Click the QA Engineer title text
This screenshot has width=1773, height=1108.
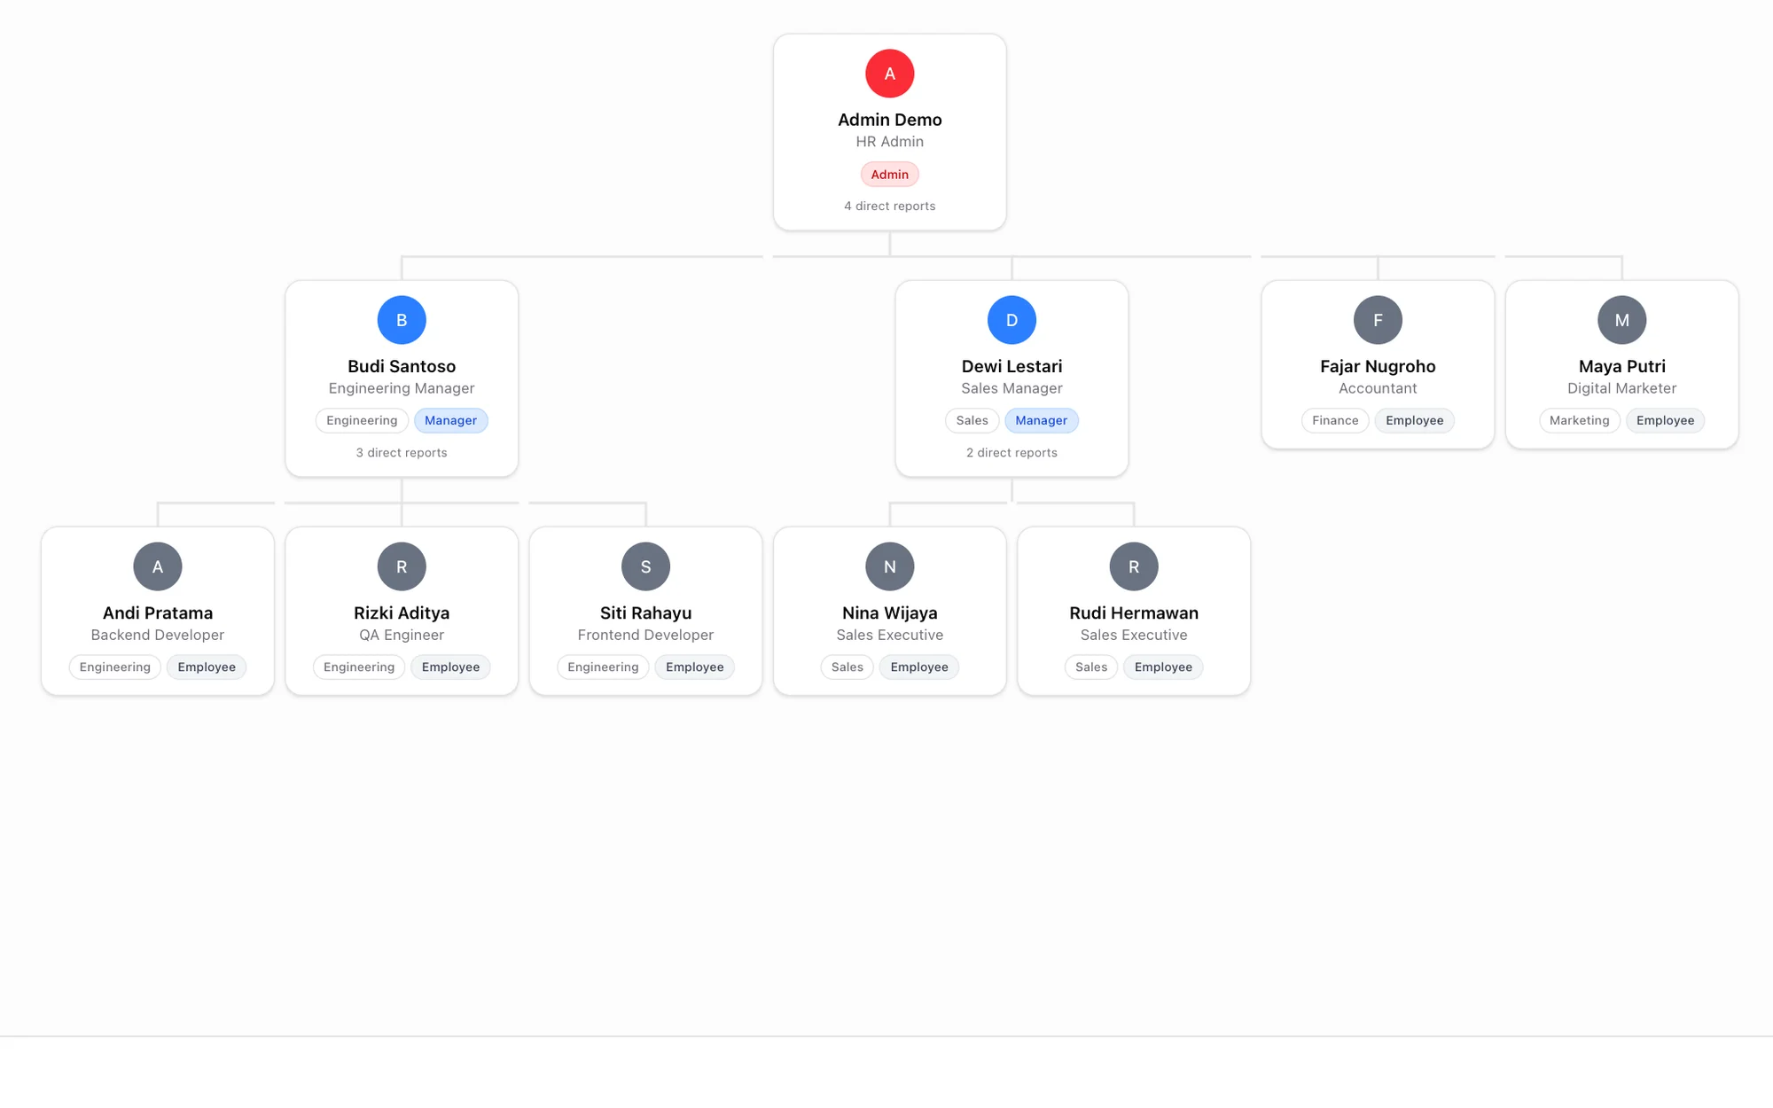pyautogui.click(x=402, y=635)
